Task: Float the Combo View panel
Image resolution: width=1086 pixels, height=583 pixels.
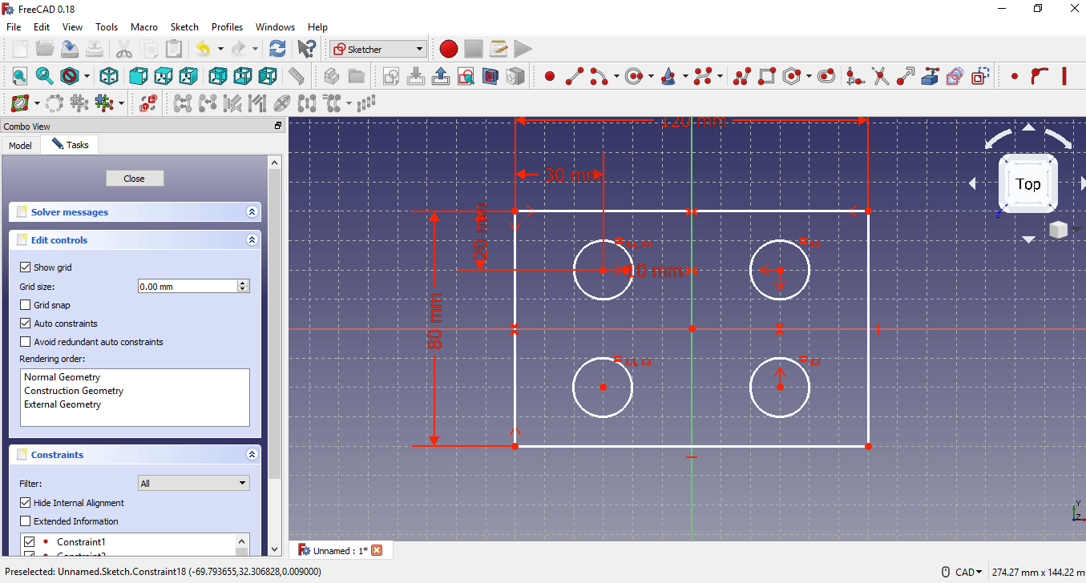Action: (278, 126)
